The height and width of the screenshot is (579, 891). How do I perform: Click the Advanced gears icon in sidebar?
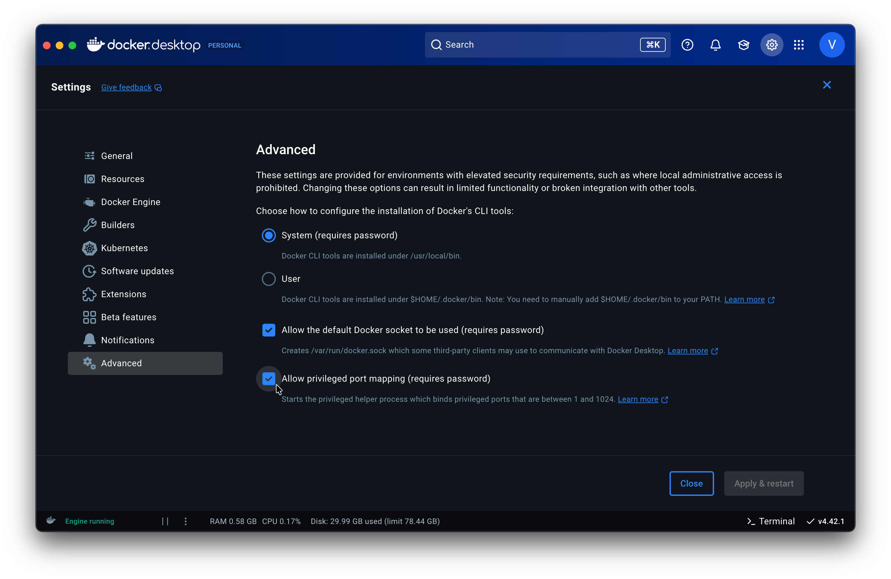point(90,363)
